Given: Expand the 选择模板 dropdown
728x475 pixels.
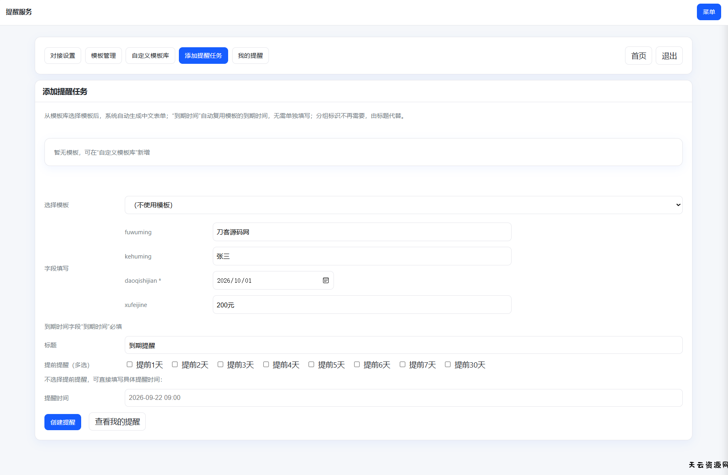Looking at the screenshot, I should point(403,205).
